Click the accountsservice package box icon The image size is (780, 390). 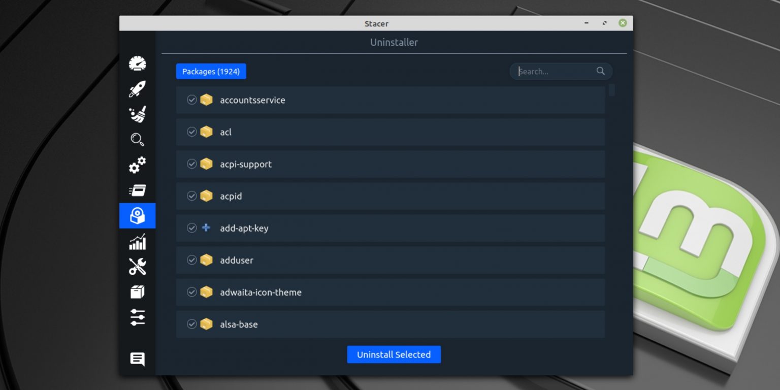[x=206, y=100]
